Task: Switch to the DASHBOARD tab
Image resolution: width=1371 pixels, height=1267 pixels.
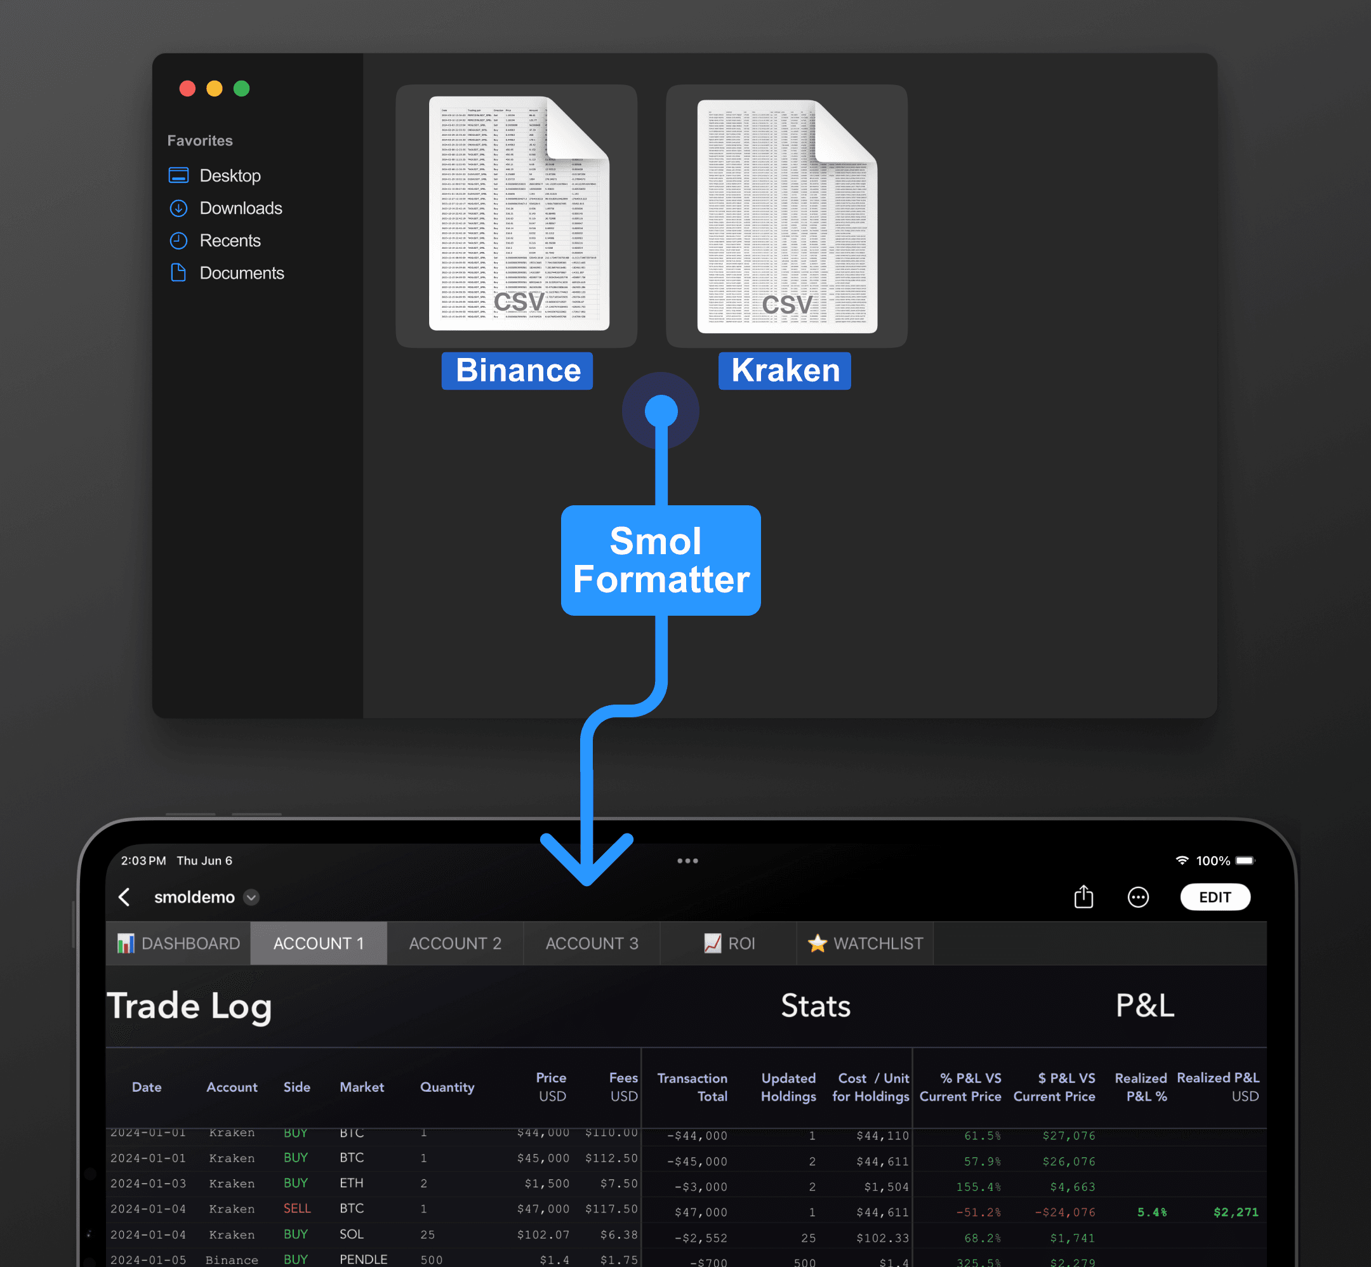Action: pos(178,943)
